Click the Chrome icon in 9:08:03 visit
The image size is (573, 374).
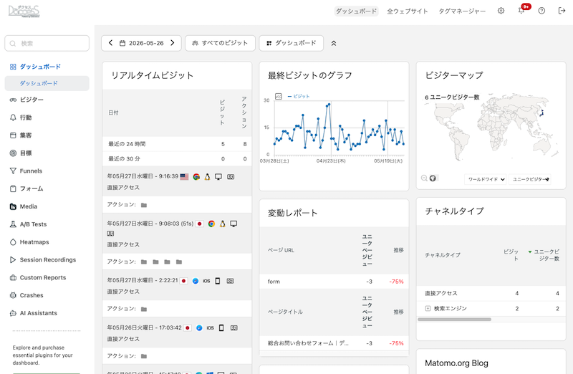(211, 224)
